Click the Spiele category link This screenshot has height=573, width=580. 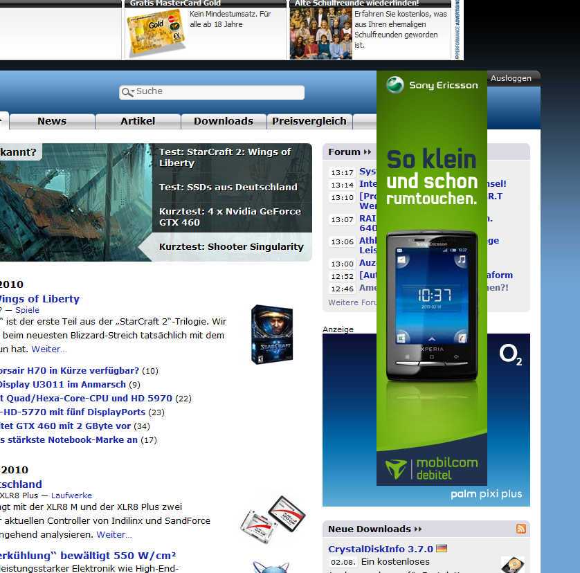(27, 310)
